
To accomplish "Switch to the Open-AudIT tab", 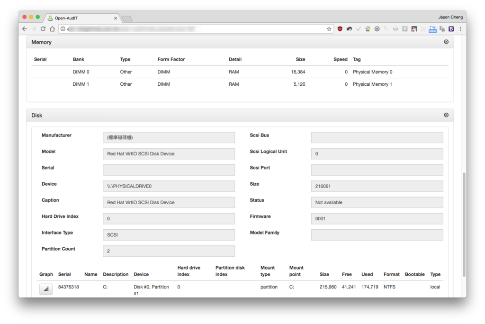I will click(x=82, y=18).
